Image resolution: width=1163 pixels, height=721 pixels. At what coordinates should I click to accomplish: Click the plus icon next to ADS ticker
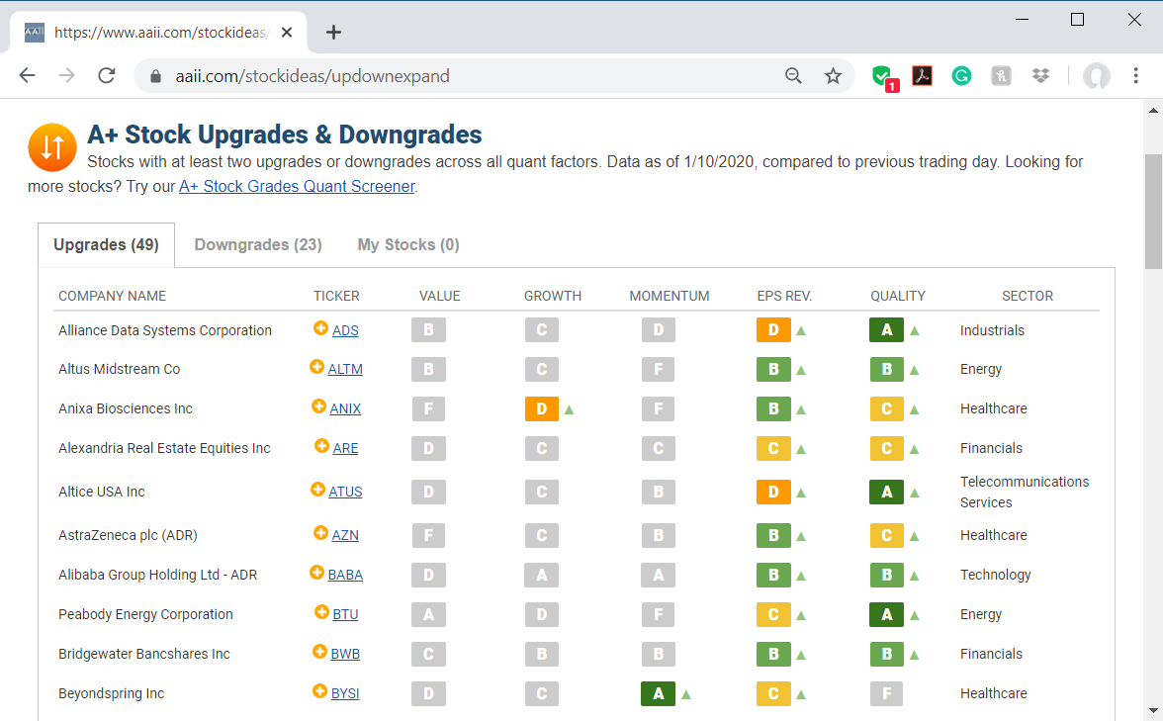[320, 328]
